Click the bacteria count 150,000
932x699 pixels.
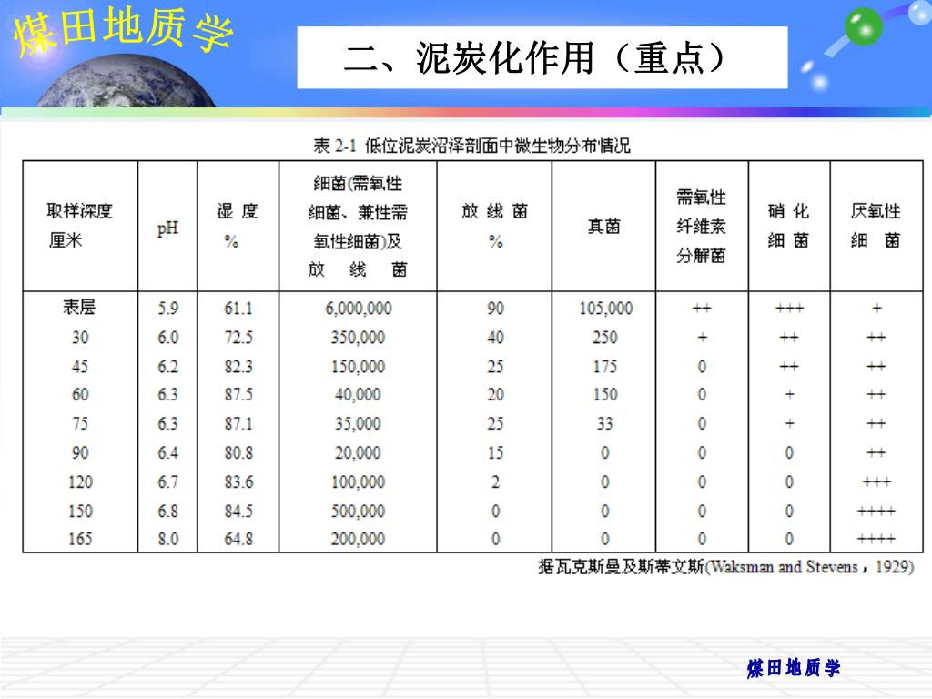358,367
